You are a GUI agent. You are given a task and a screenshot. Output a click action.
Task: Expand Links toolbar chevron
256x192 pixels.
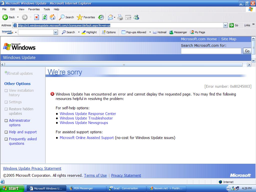pyautogui.click(x=253, y=24)
